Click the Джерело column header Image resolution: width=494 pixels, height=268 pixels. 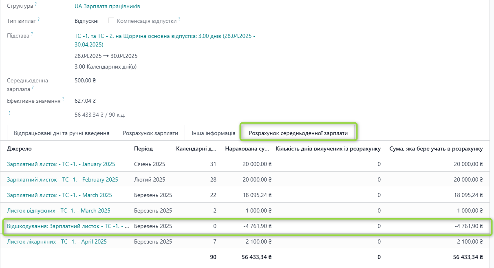pyautogui.click(x=19, y=148)
